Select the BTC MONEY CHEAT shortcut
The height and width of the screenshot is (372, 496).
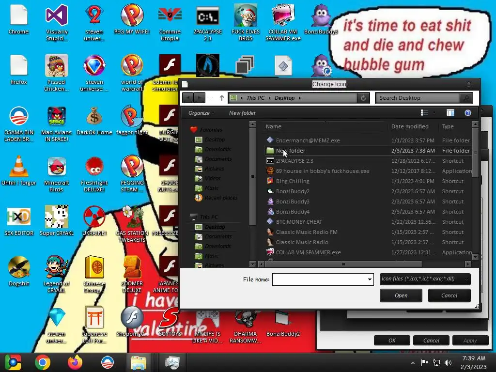tap(368, 222)
